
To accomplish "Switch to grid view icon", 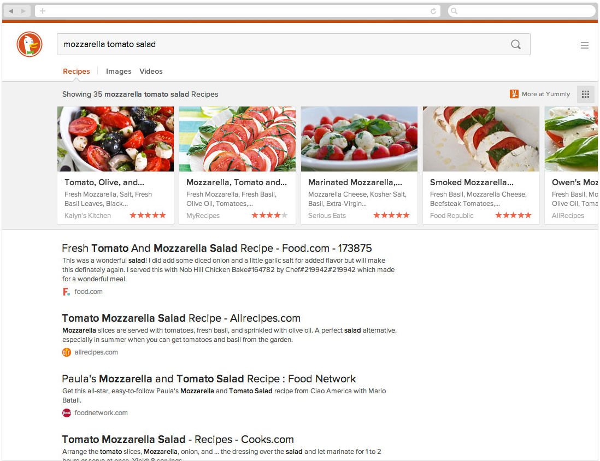I will point(585,94).
